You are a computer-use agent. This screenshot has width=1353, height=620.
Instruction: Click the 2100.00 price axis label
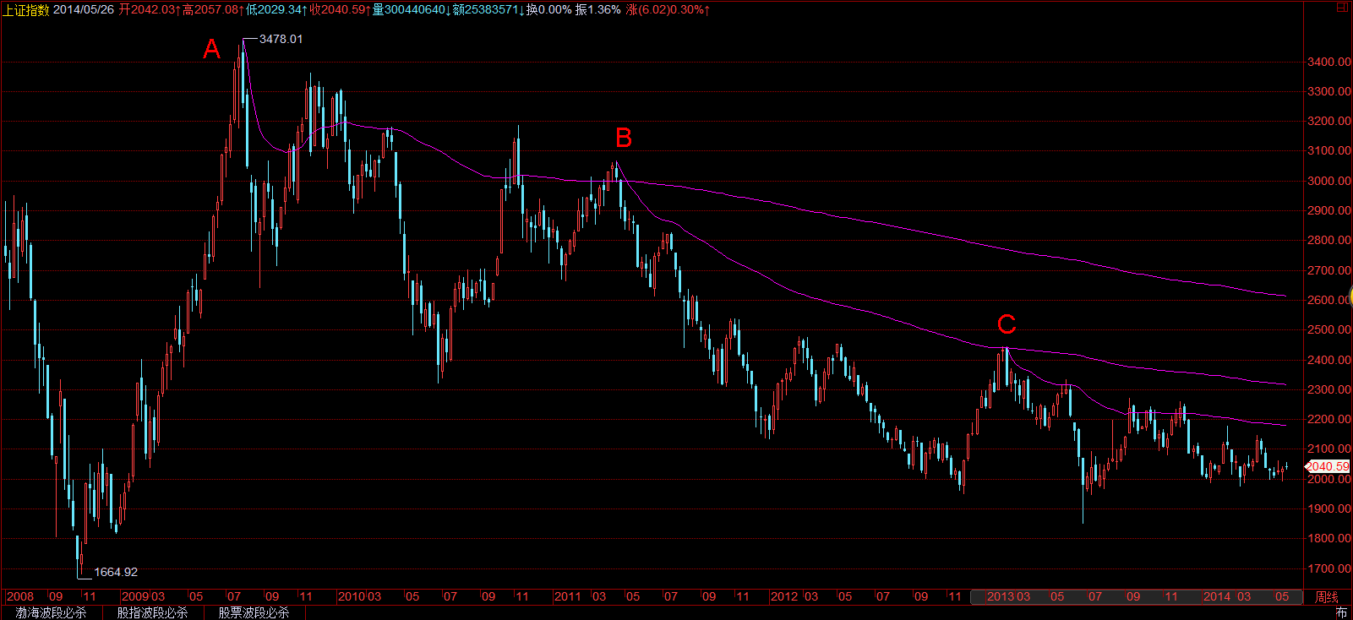pos(1328,449)
